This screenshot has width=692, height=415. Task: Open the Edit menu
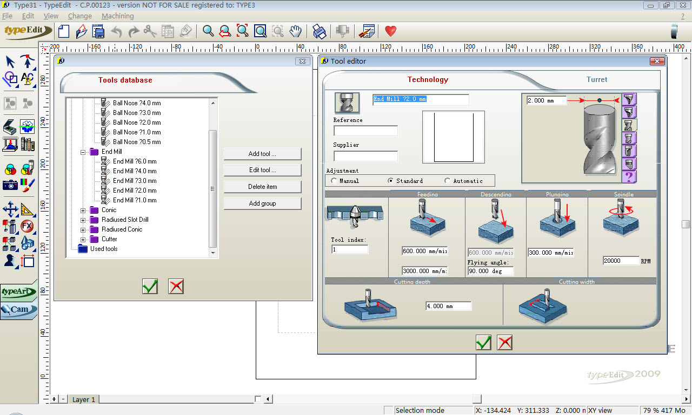[x=28, y=16]
